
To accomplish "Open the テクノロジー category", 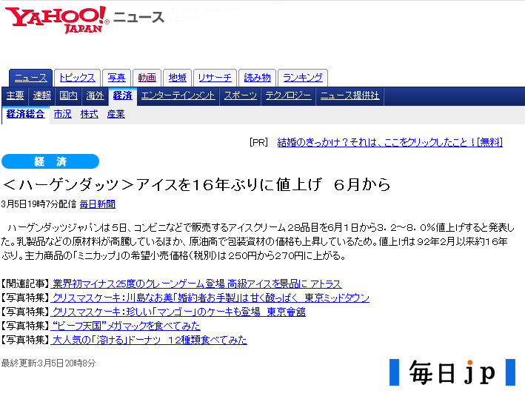I will [x=288, y=95].
